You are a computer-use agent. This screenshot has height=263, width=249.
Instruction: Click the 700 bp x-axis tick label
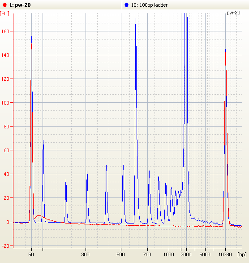147,254
